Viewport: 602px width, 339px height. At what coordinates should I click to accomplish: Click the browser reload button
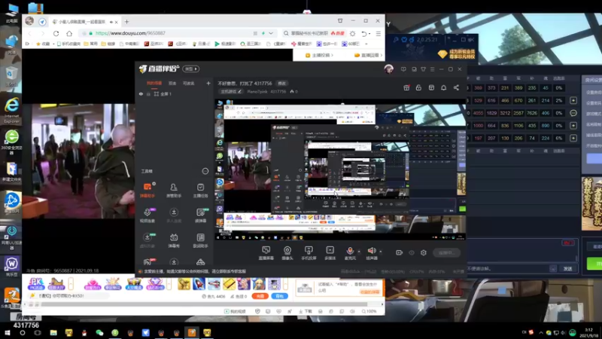click(x=56, y=33)
